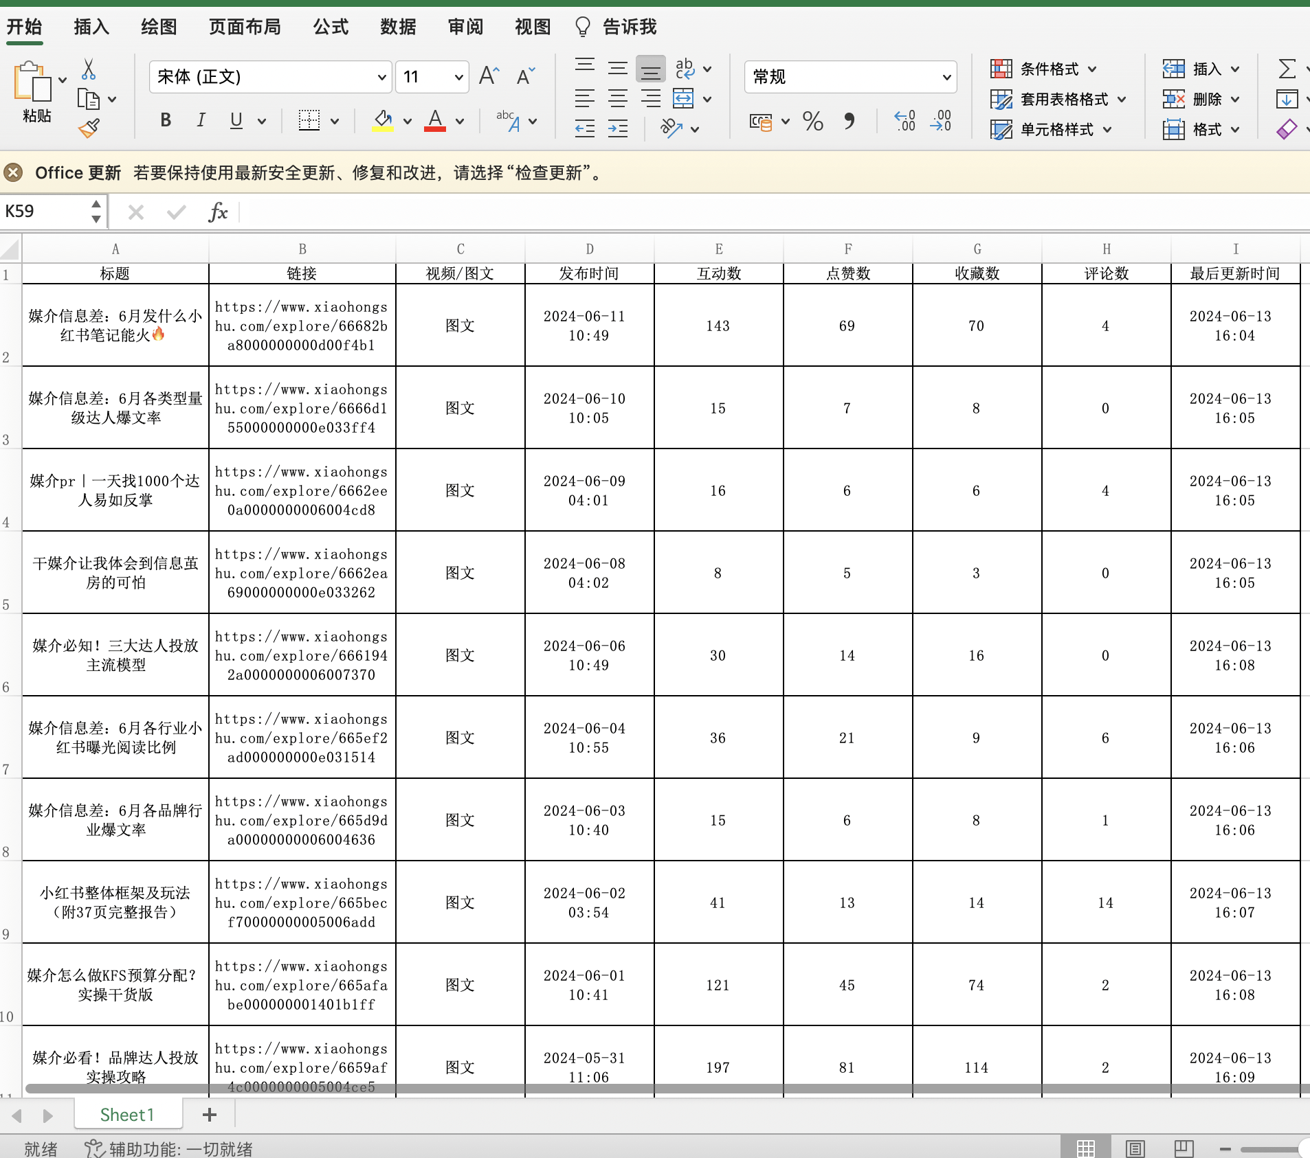The height and width of the screenshot is (1158, 1310).
Task: Dismiss the Office 更新 notification
Action: coord(13,172)
